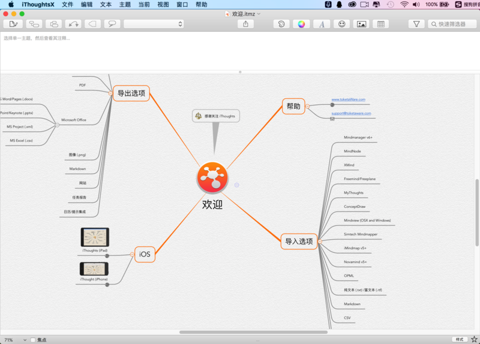
Task: Open the emoji icon picker
Action: tap(341, 24)
